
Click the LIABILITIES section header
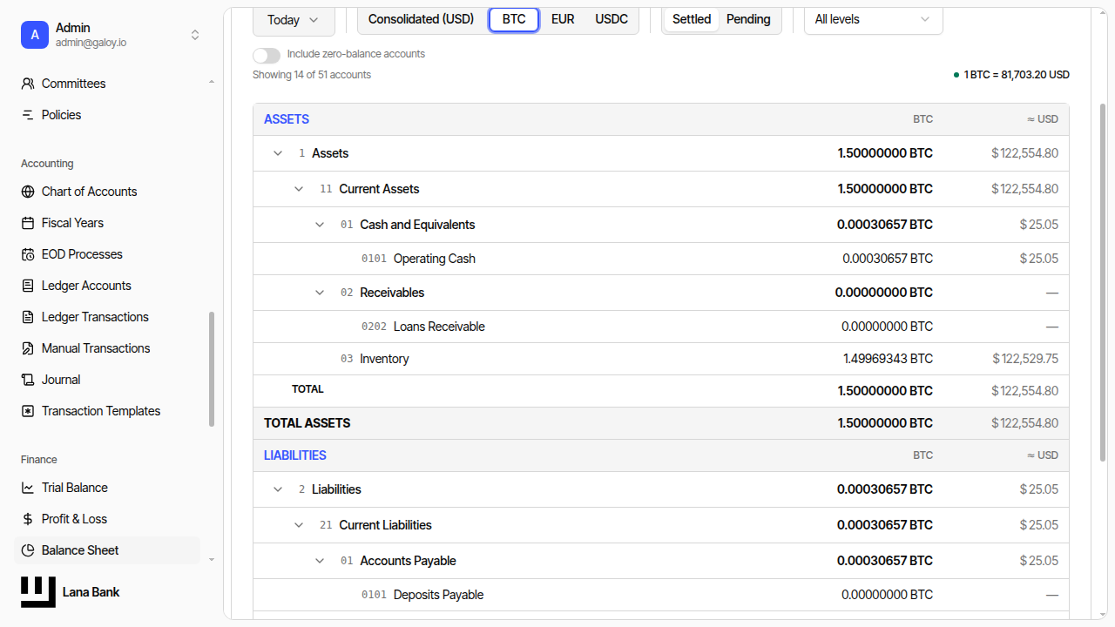click(295, 455)
